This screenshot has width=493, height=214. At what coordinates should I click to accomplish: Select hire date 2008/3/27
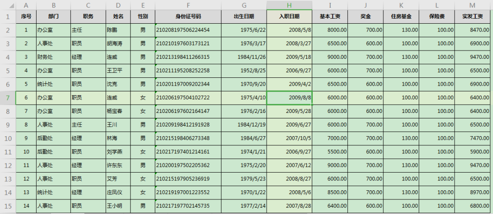(289, 44)
